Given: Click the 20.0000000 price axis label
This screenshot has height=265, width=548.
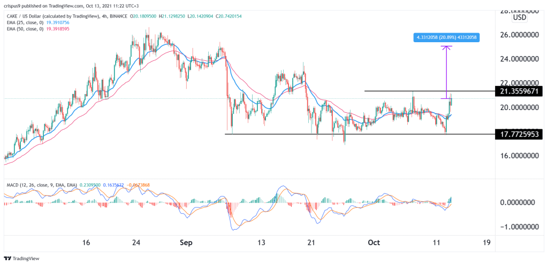Looking at the screenshot, I should pyautogui.click(x=519, y=107).
